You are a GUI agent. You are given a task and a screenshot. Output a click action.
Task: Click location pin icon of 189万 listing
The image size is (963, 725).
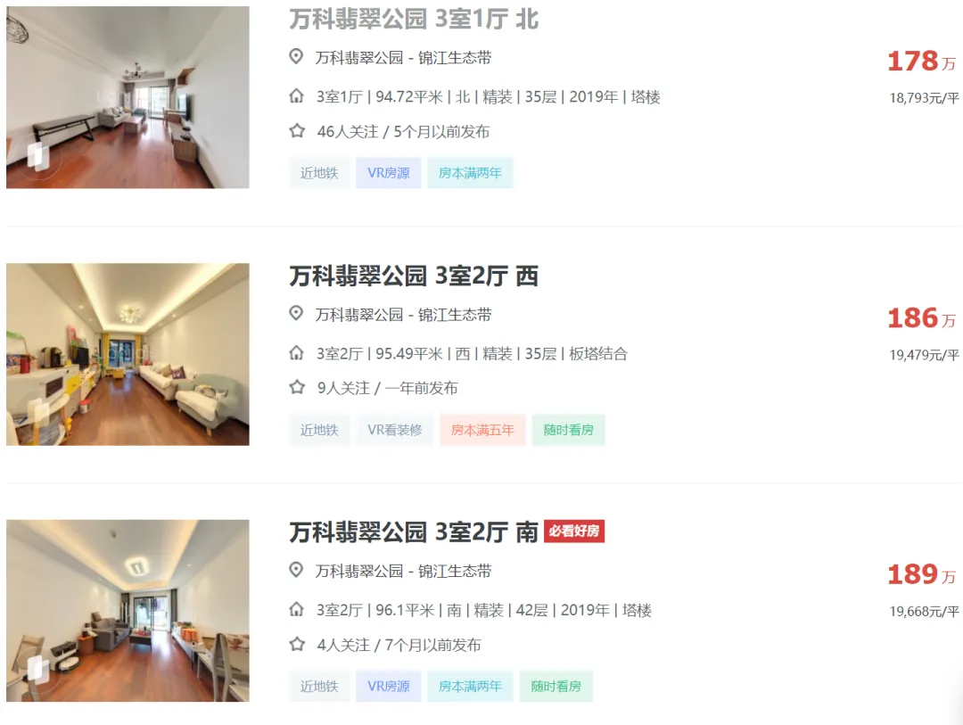coord(296,570)
